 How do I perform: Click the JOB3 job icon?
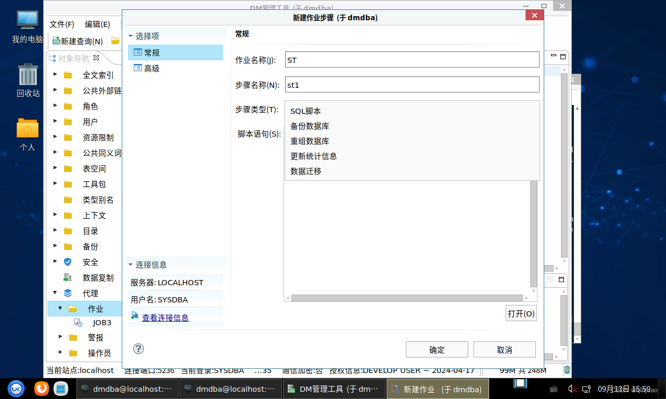[x=78, y=323]
